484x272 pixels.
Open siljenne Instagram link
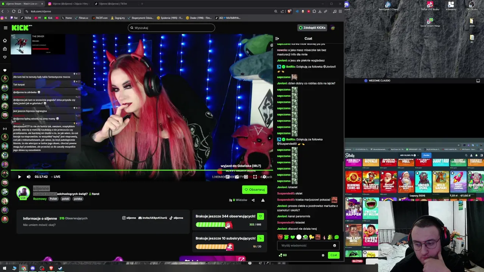129,218
